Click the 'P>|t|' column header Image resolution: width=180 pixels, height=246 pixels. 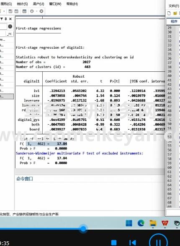click(115, 81)
